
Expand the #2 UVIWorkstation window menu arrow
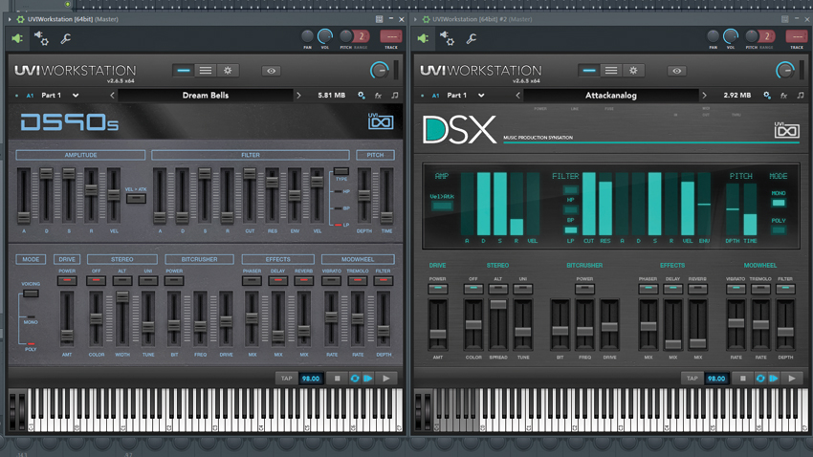pos(415,19)
